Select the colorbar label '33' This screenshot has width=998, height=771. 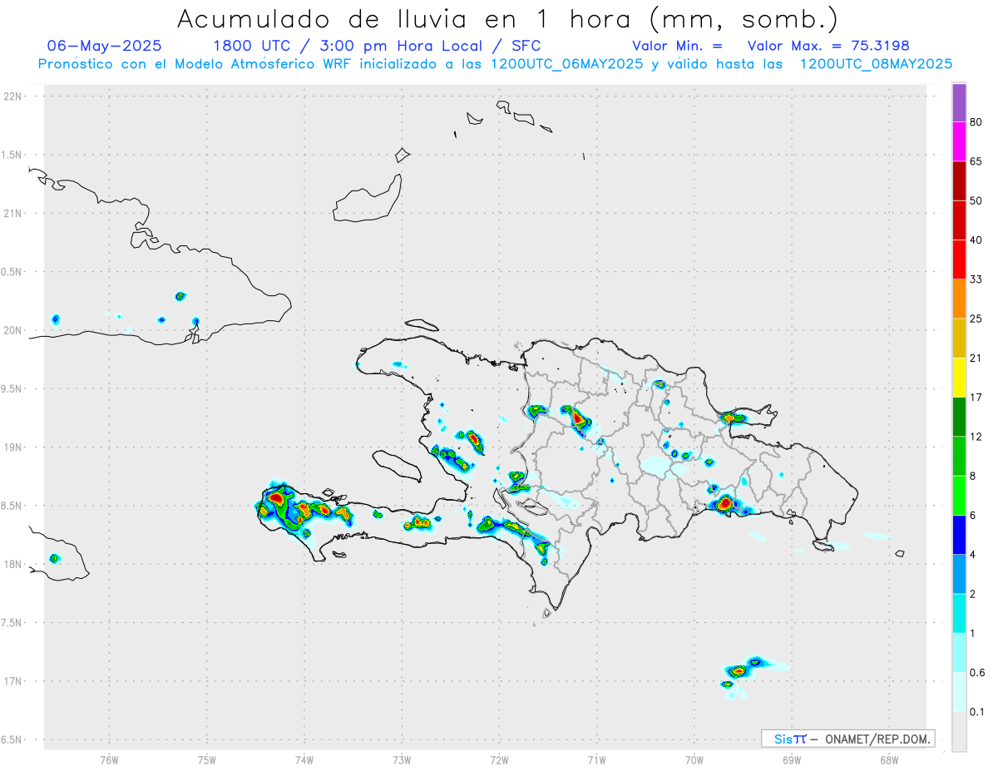tap(976, 279)
